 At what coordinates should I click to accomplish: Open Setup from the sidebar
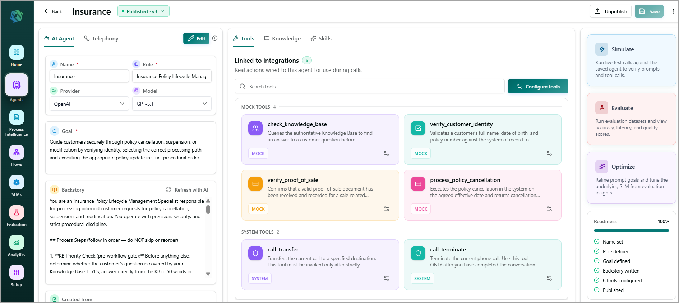coord(17,276)
